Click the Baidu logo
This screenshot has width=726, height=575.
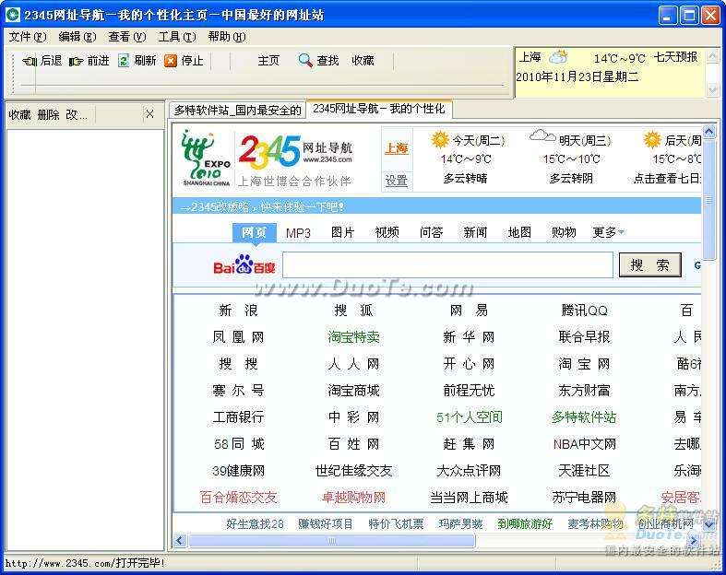click(244, 265)
